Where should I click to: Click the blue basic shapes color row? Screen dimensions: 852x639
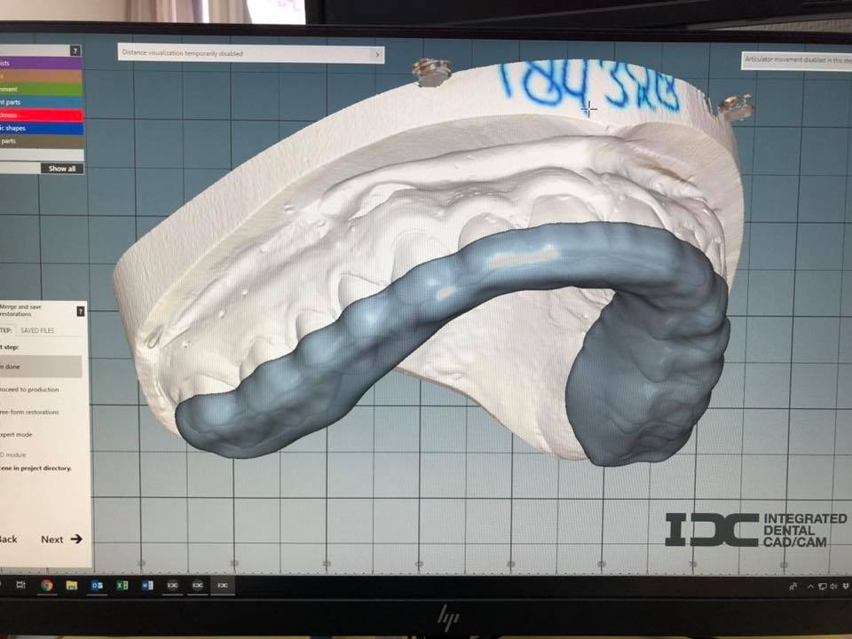coord(40,128)
